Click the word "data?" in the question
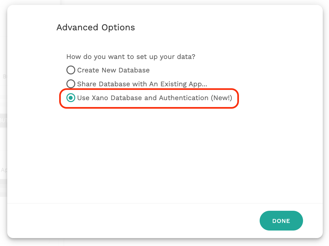329x246 pixels. 186,57
